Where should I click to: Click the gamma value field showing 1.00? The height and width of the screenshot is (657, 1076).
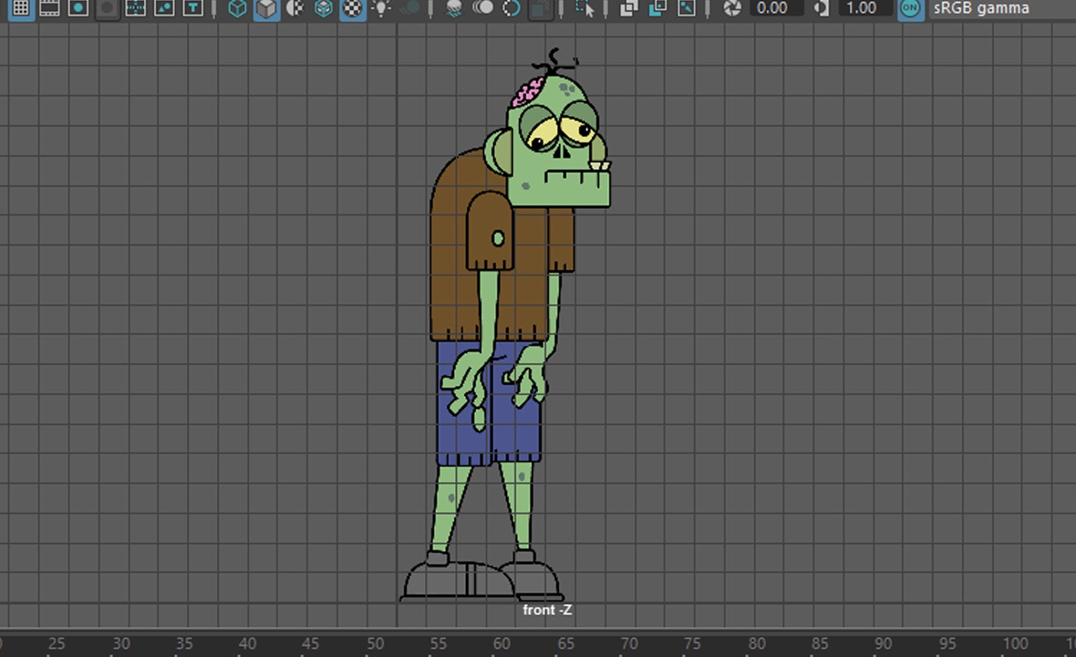click(863, 8)
